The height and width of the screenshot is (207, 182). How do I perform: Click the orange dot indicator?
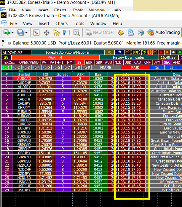(167, 52)
